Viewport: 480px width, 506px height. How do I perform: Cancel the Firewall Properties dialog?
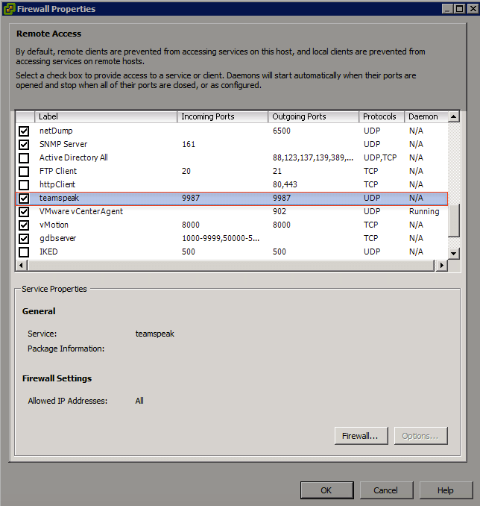coord(385,490)
